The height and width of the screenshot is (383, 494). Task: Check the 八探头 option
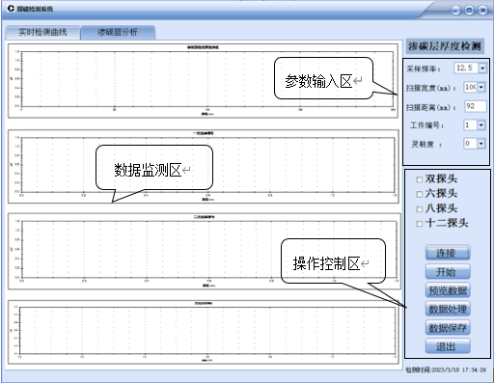(x=420, y=209)
